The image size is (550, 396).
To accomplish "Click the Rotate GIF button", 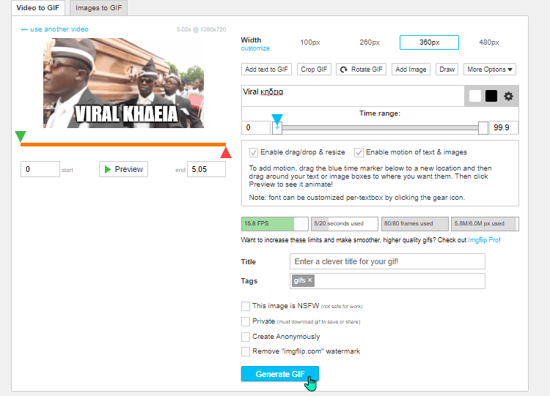I will coord(362,70).
